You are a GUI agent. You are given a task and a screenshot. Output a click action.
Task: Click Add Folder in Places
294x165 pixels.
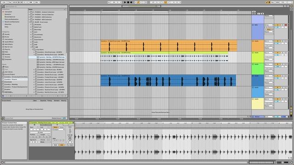click(x=8, y=92)
